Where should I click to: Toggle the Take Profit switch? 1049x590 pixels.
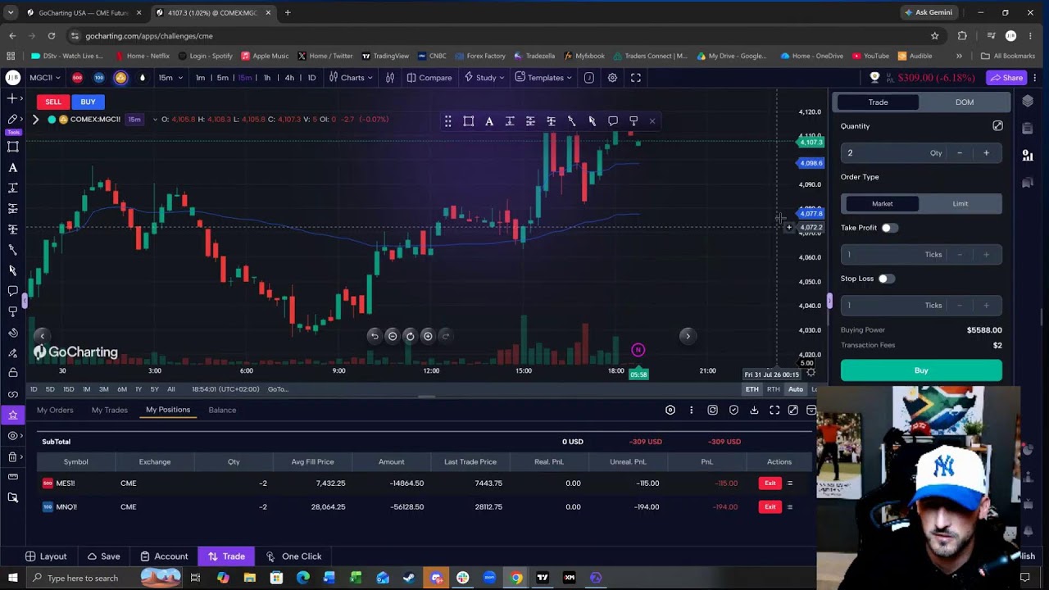pos(889,228)
